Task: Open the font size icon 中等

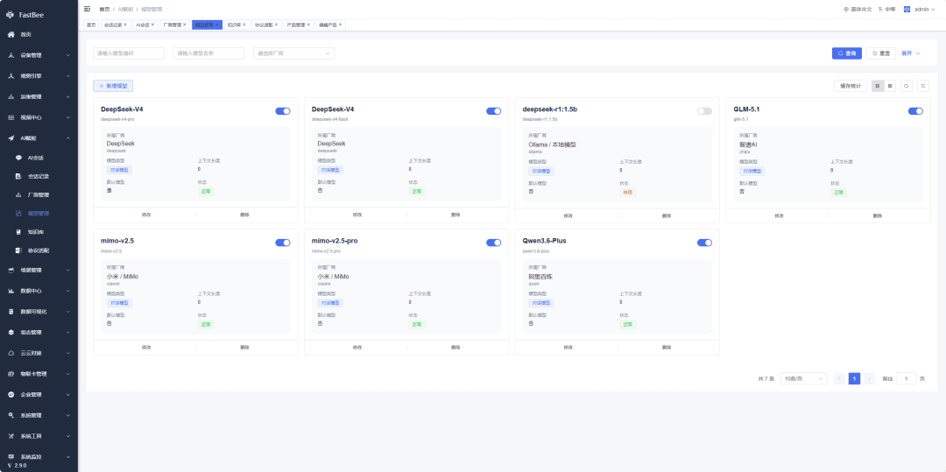Action: [x=880, y=9]
